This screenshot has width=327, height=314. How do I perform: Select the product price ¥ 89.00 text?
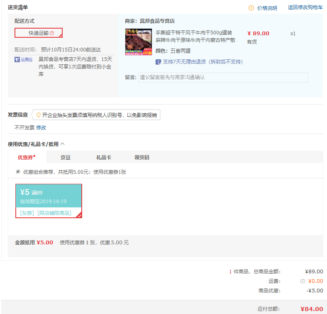(258, 33)
